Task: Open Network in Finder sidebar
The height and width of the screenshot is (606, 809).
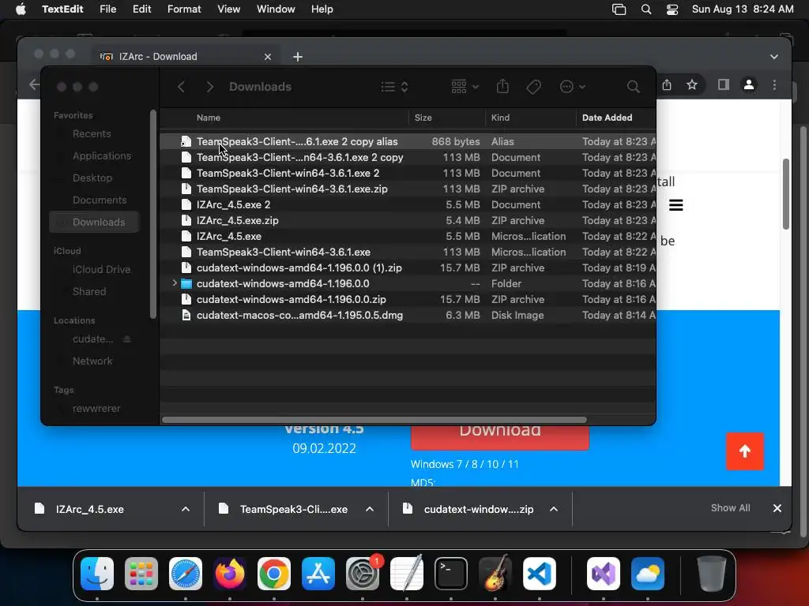Action: (x=94, y=361)
